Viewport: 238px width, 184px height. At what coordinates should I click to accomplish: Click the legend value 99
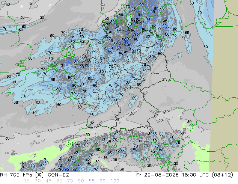(x=102, y=181)
